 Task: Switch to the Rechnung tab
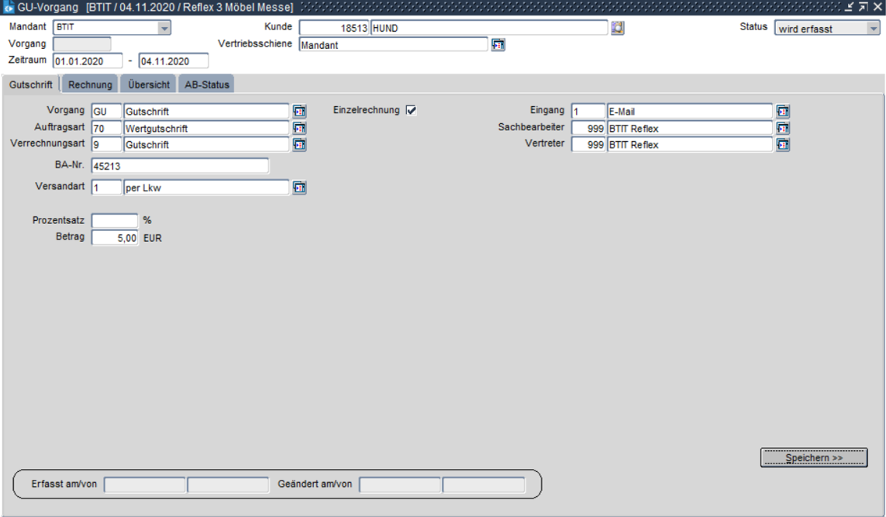tap(91, 84)
